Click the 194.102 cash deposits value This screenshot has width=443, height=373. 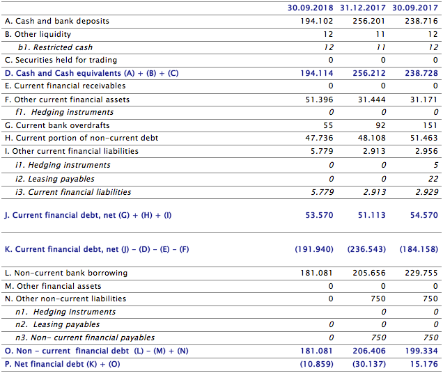316,21
